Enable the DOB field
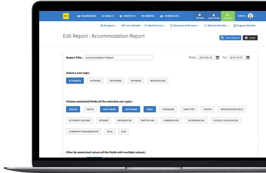Viewport: 266px width, 173px height. (x=123, y=131)
